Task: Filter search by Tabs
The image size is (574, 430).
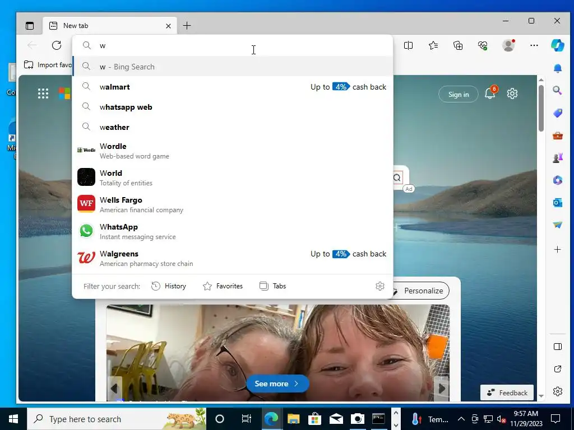Action: tap(273, 286)
